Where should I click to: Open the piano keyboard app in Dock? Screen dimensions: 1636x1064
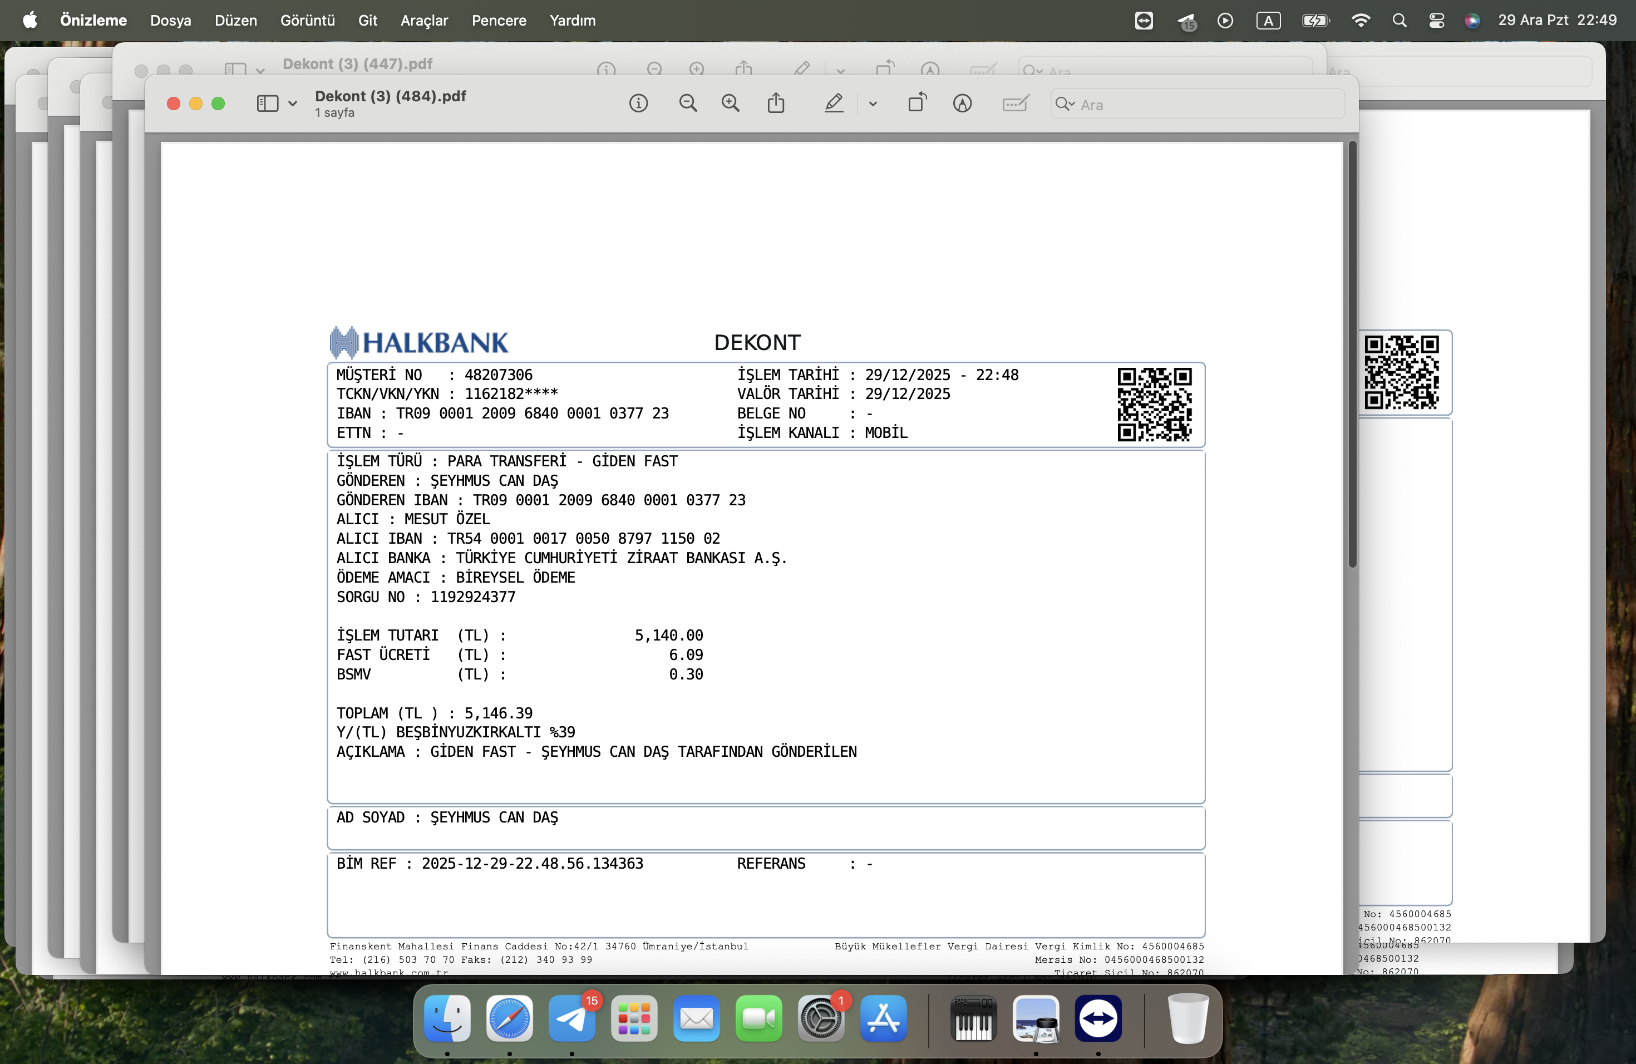point(973,1018)
